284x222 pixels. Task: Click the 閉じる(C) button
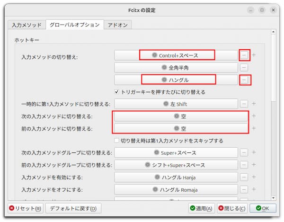tap(232, 208)
